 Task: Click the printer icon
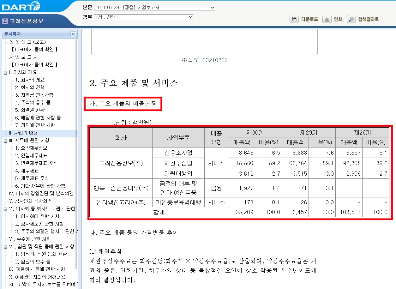tap(327, 19)
